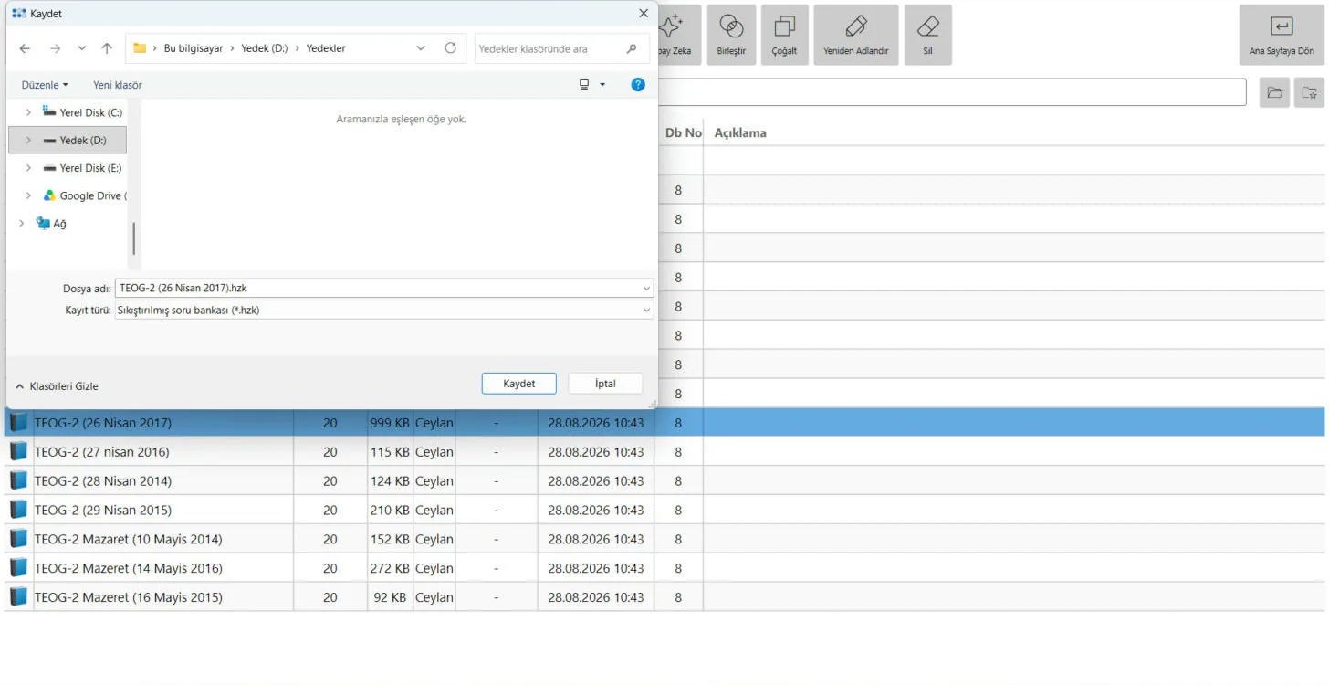This screenshot has width=1329, height=685.
Task: Expand the Yerel Disk (E:) tree node
Action: pyautogui.click(x=28, y=168)
